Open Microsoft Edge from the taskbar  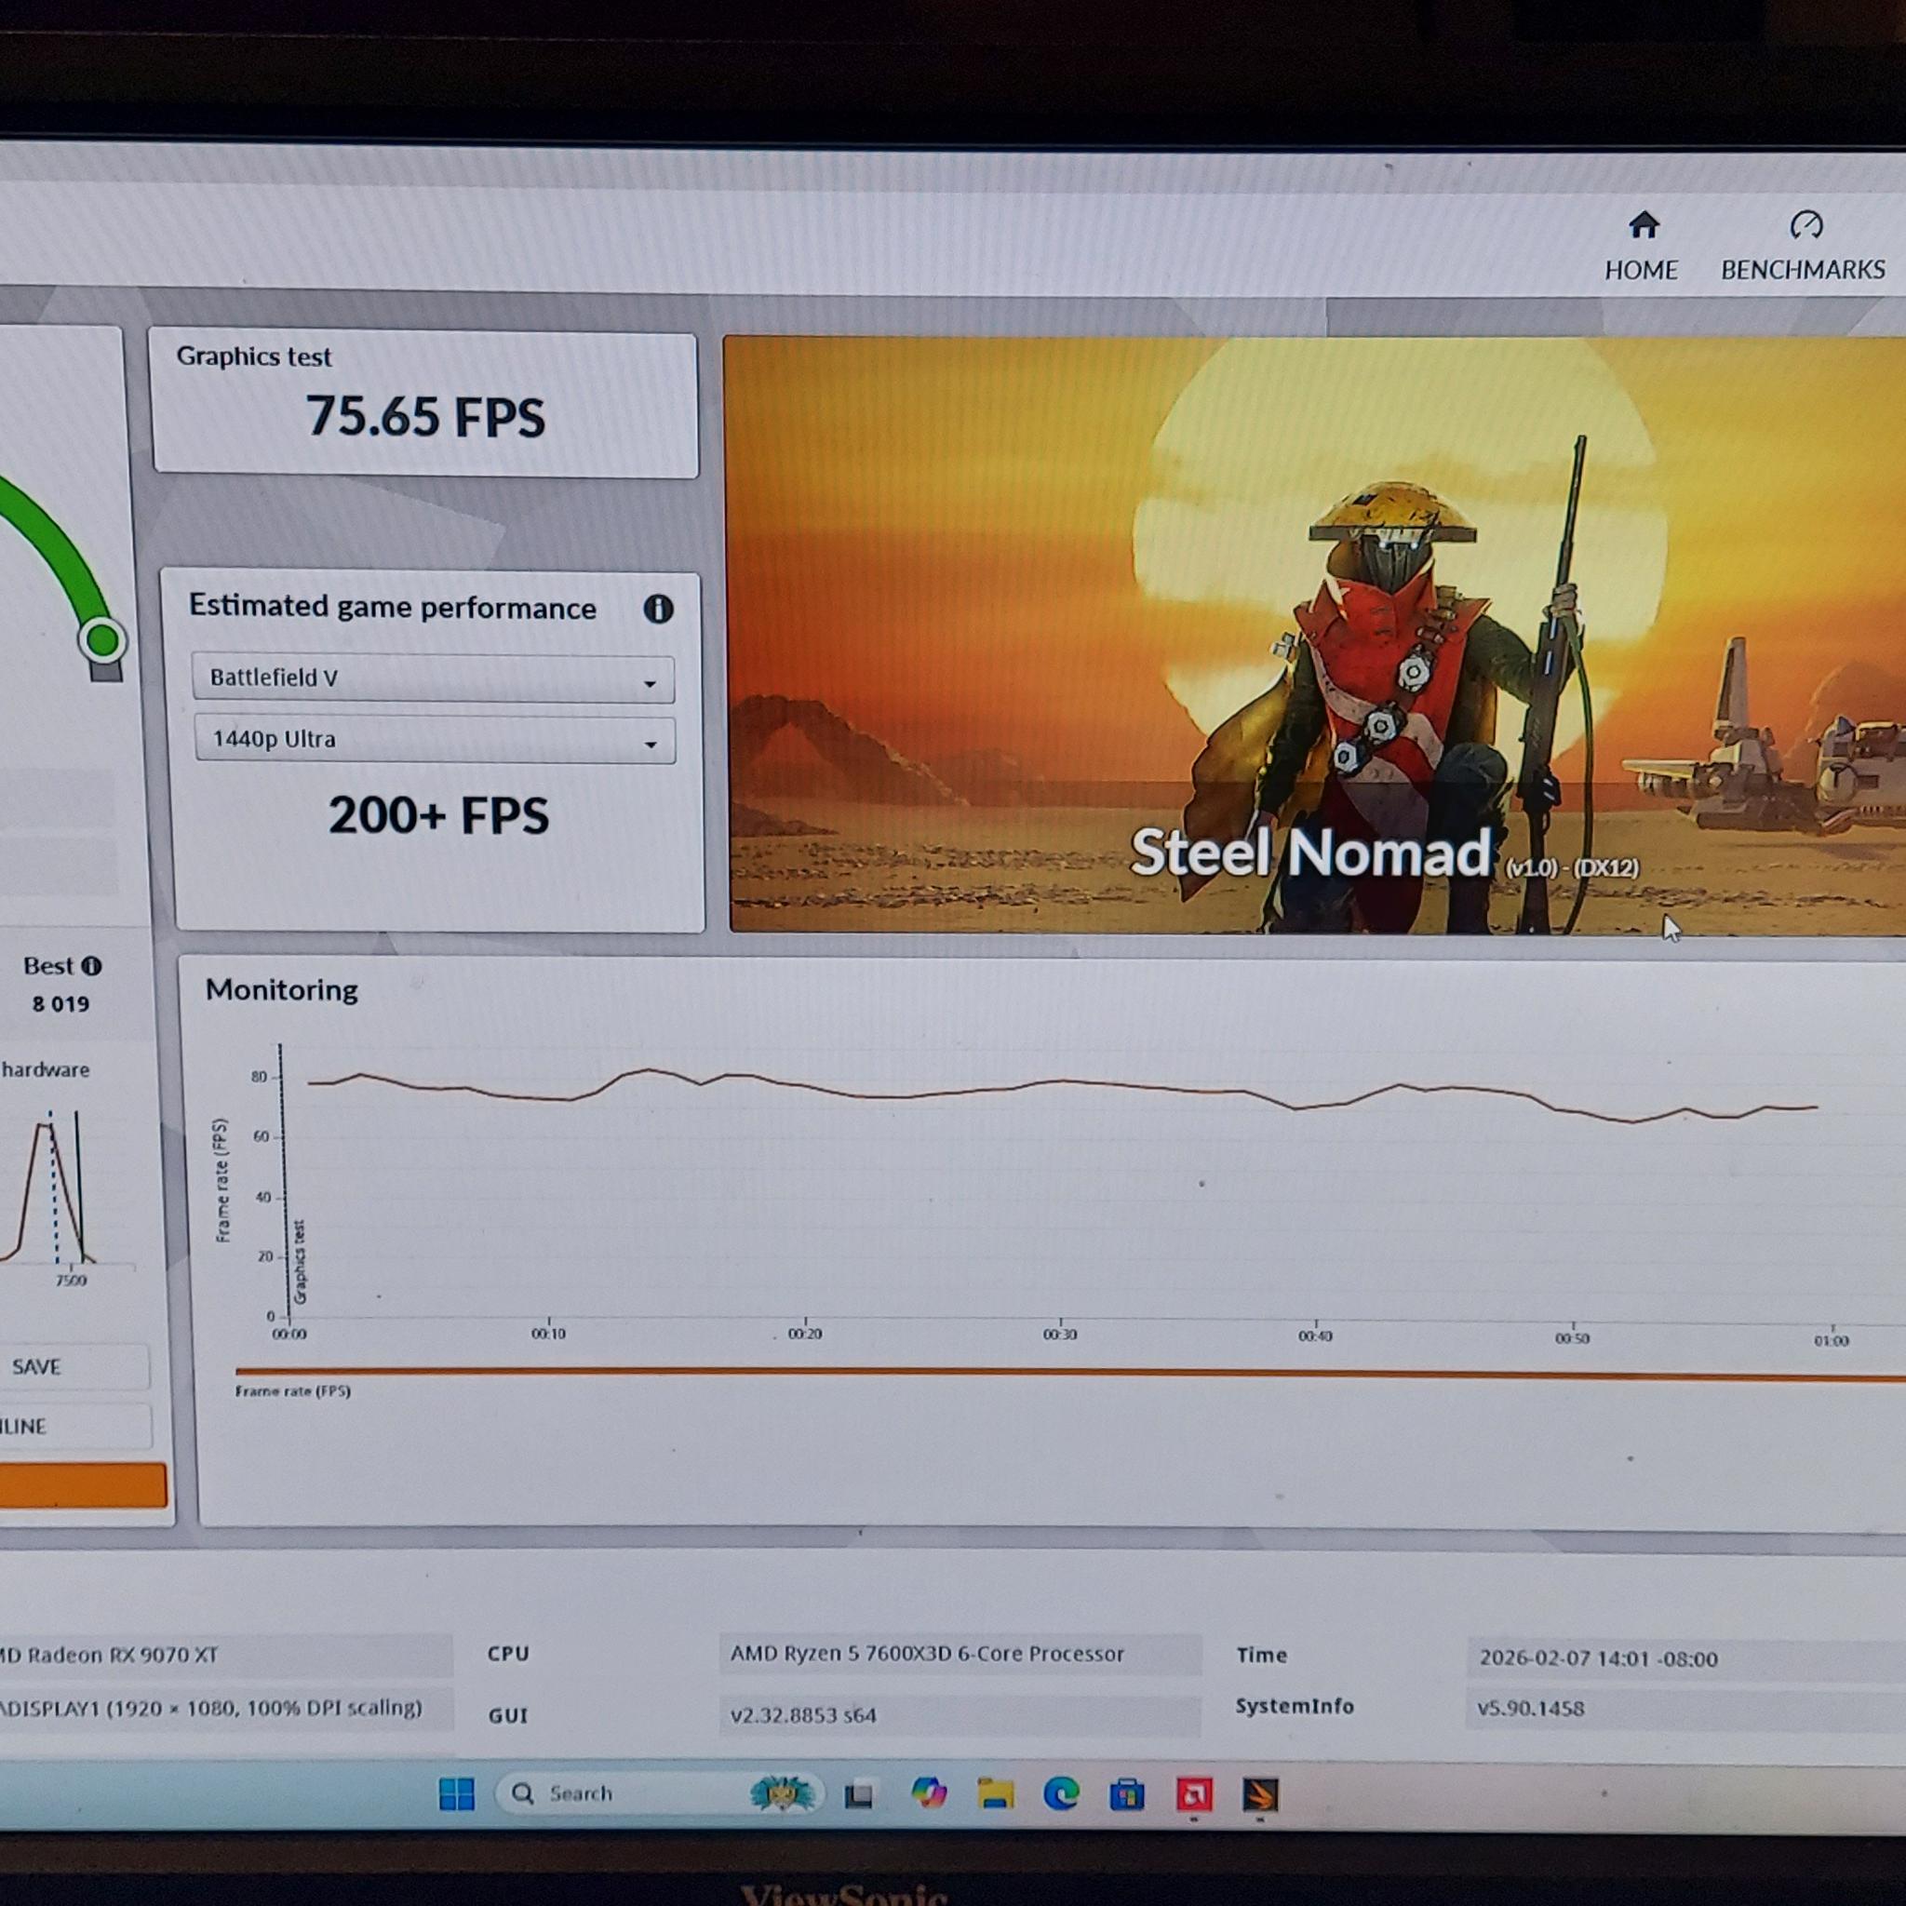(x=1062, y=1793)
